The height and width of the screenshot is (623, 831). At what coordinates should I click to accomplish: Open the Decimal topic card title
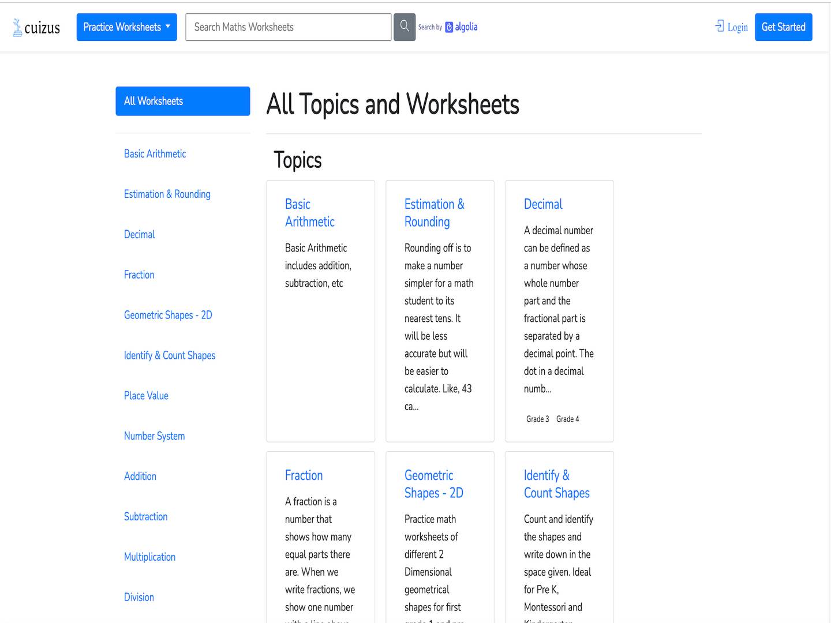click(542, 204)
